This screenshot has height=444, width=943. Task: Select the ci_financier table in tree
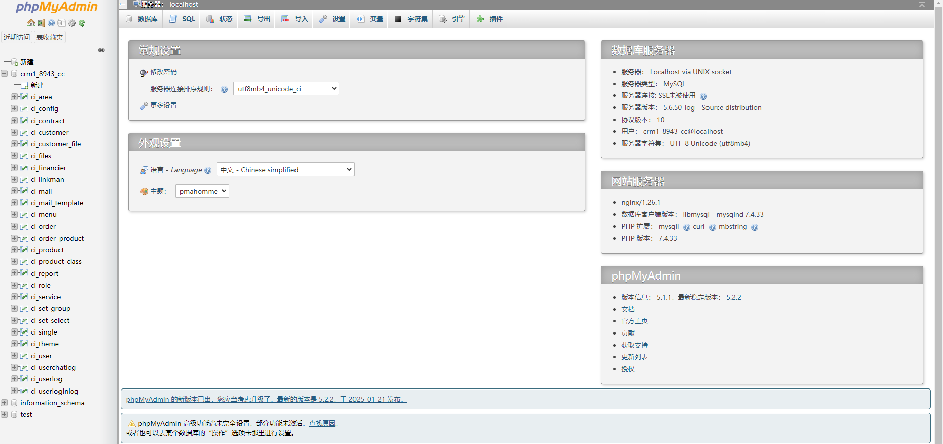click(48, 168)
